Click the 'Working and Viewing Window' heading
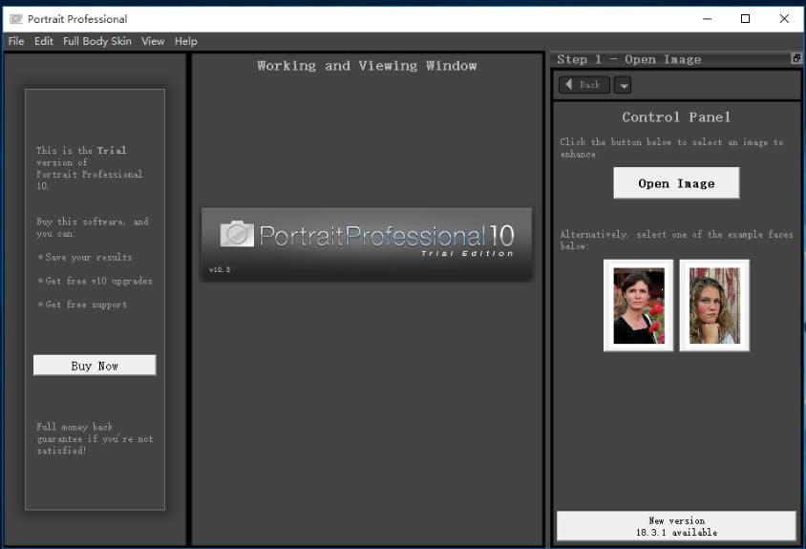 pos(367,66)
